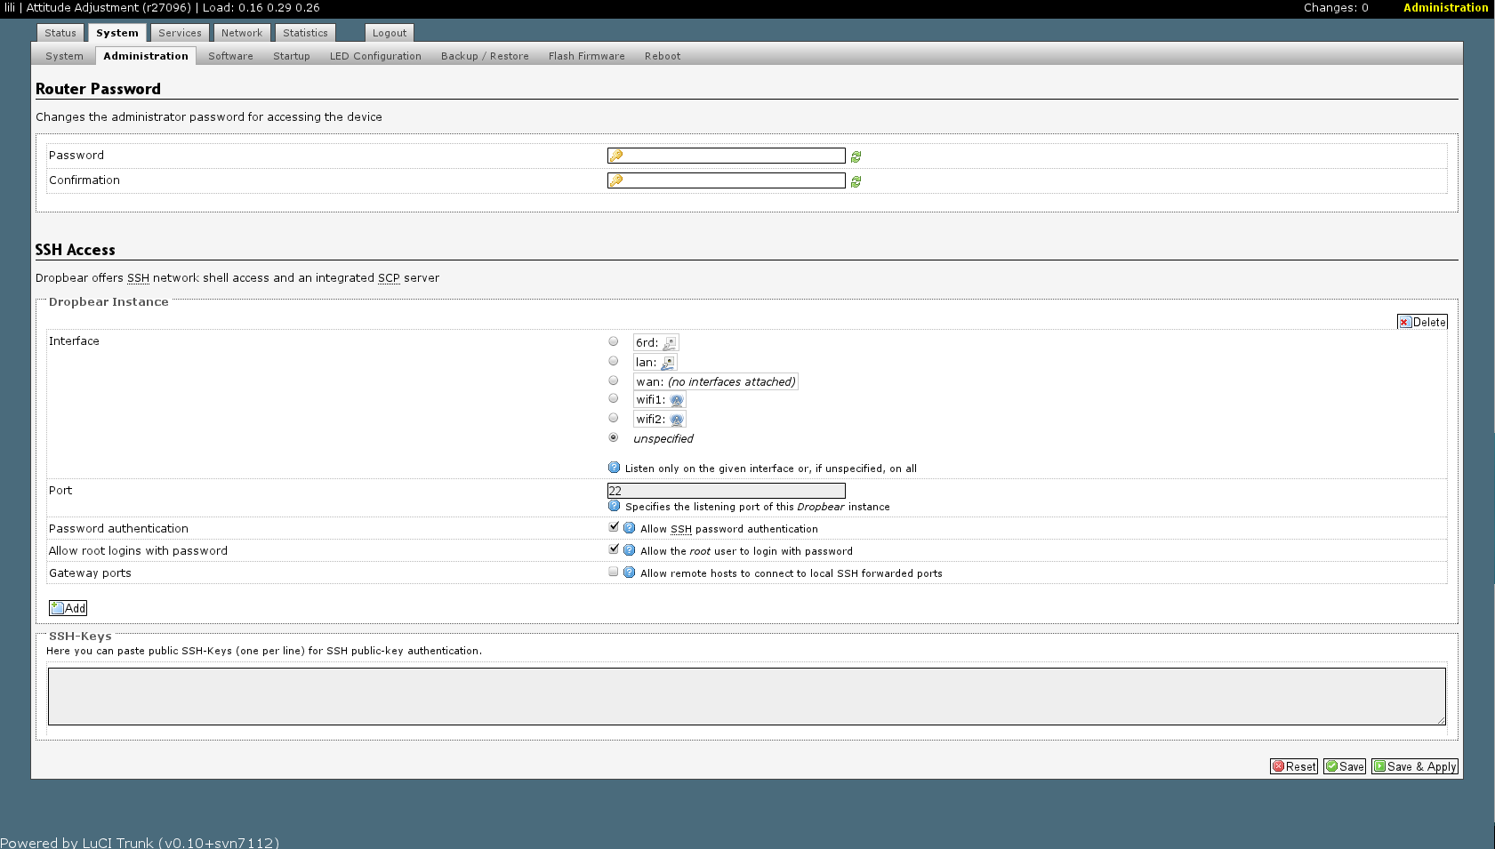Image resolution: width=1495 pixels, height=849 pixels.
Task: Open the Services top tab
Action: pyautogui.click(x=180, y=33)
